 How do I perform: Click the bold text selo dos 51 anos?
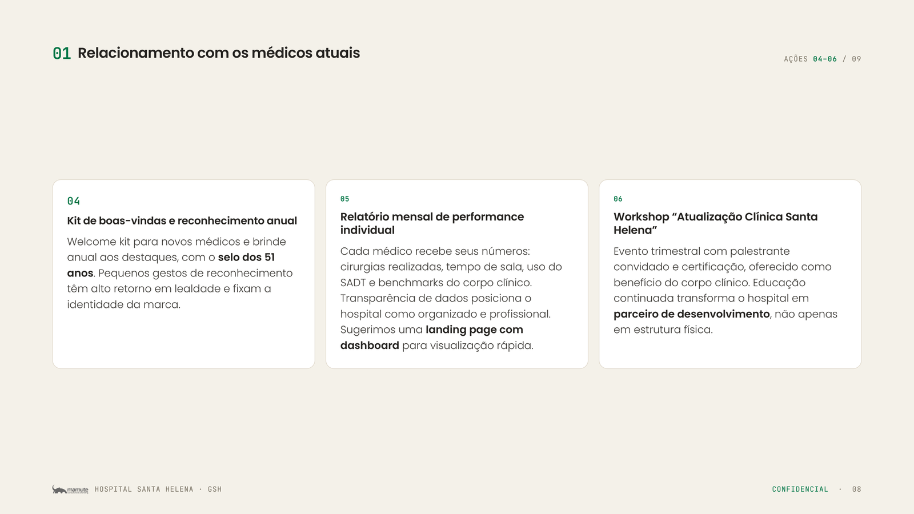171,265
